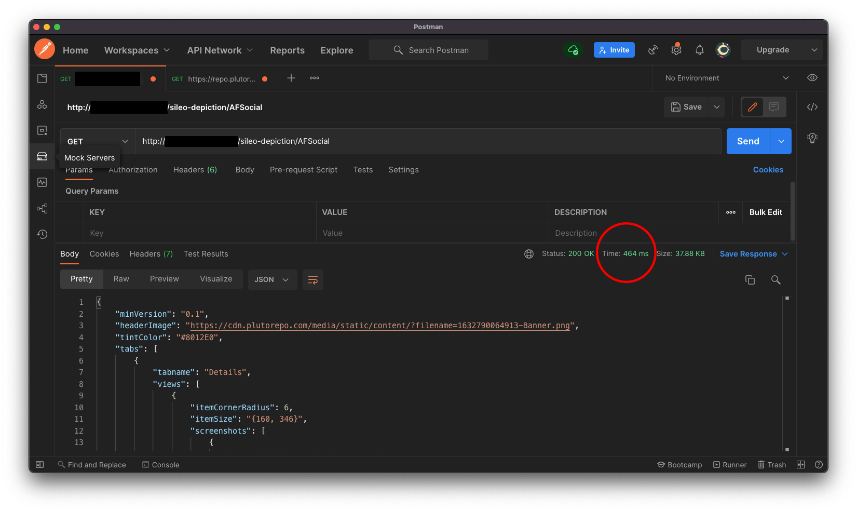The height and width of the screenshot is (511, 857).
Task: Open the Flows sidebar icon
Action: [42, 208]
